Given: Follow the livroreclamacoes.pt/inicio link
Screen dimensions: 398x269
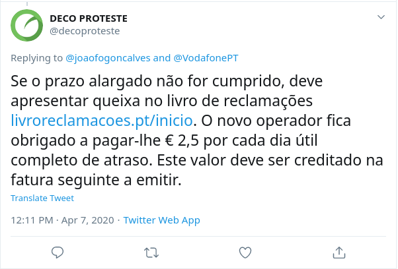Looking at the screenshot, I should point(102,121).
